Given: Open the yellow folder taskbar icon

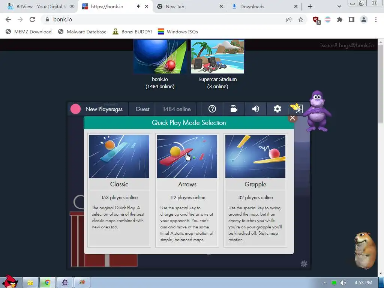Looking at the screenshot, I should 30,283.
